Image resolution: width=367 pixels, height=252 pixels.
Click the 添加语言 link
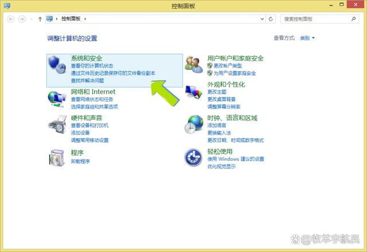tap(217, 126)
